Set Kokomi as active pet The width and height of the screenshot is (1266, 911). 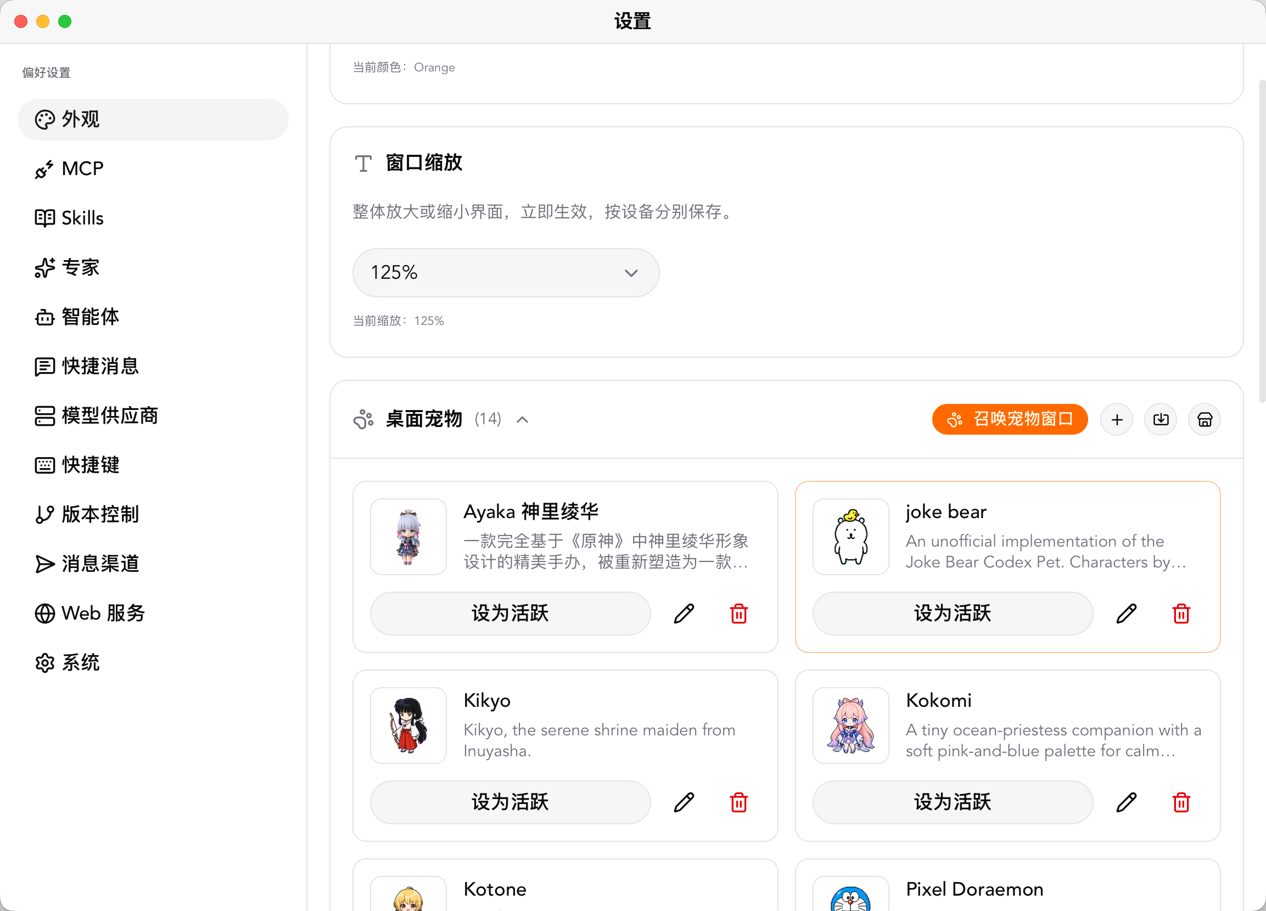953,802
